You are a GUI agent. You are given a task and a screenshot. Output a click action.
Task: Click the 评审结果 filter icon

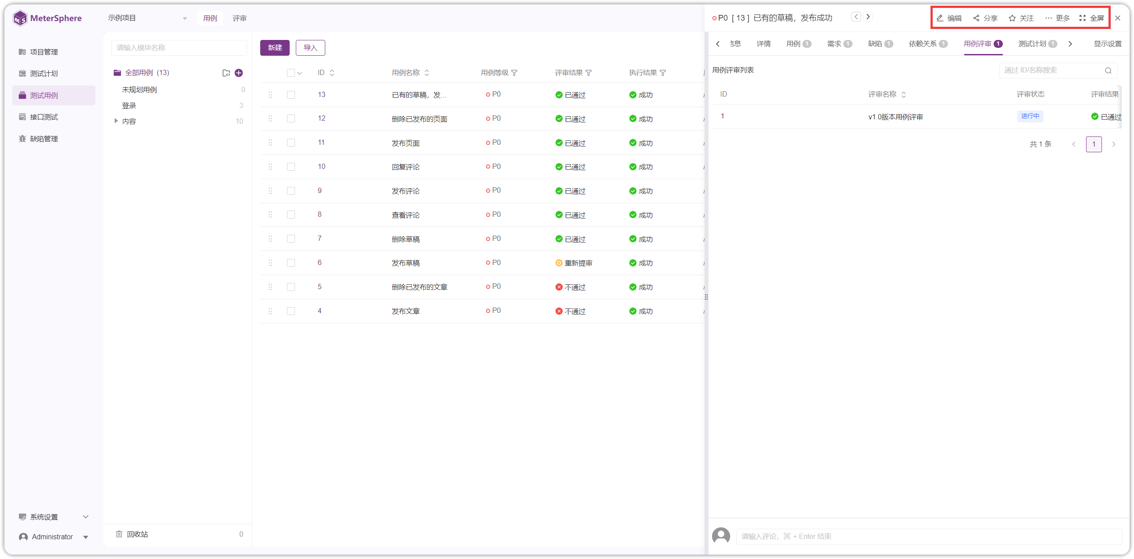[x=589, y=73]
